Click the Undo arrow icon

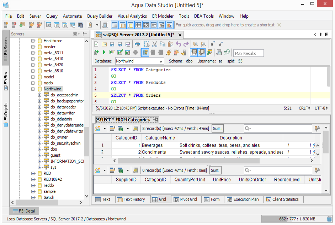[x=178, y=44]
